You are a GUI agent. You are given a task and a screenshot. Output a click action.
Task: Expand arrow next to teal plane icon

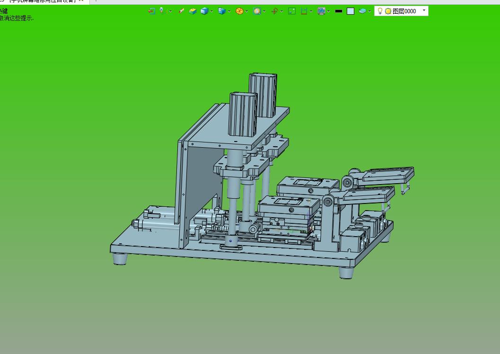tap(369, 11)
